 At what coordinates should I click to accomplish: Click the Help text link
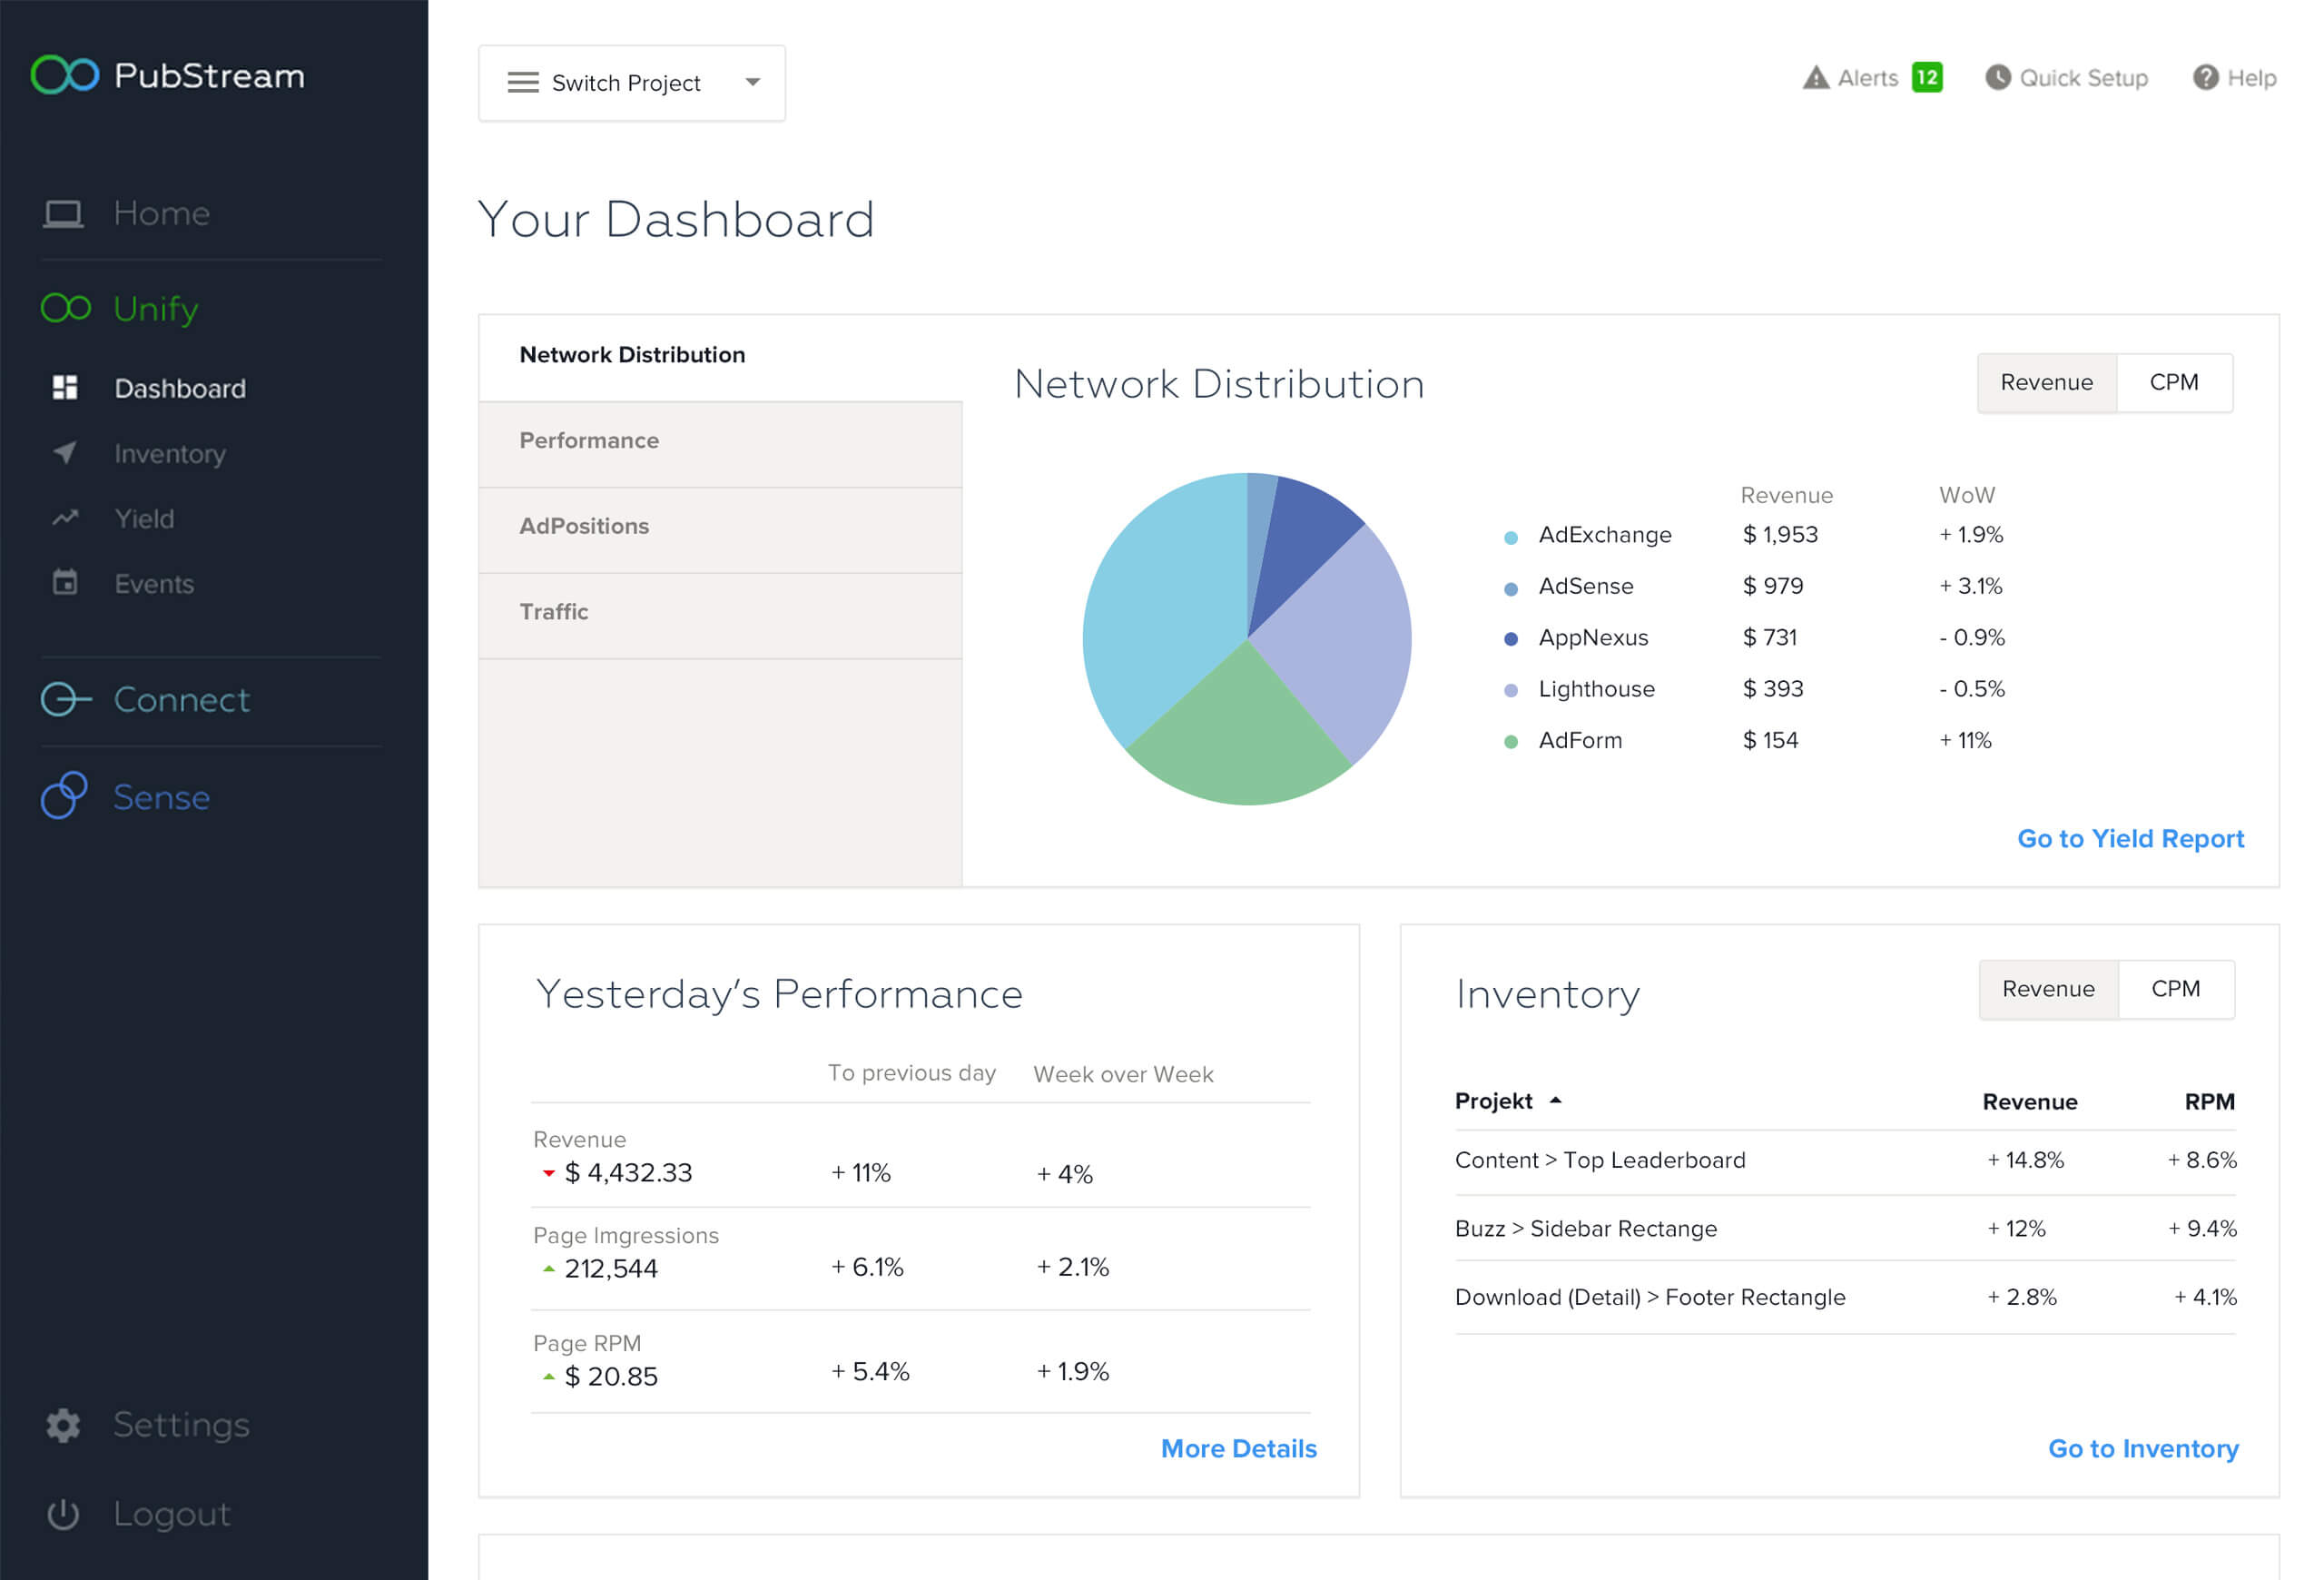pyautogui.click(x=2251, y=78)
